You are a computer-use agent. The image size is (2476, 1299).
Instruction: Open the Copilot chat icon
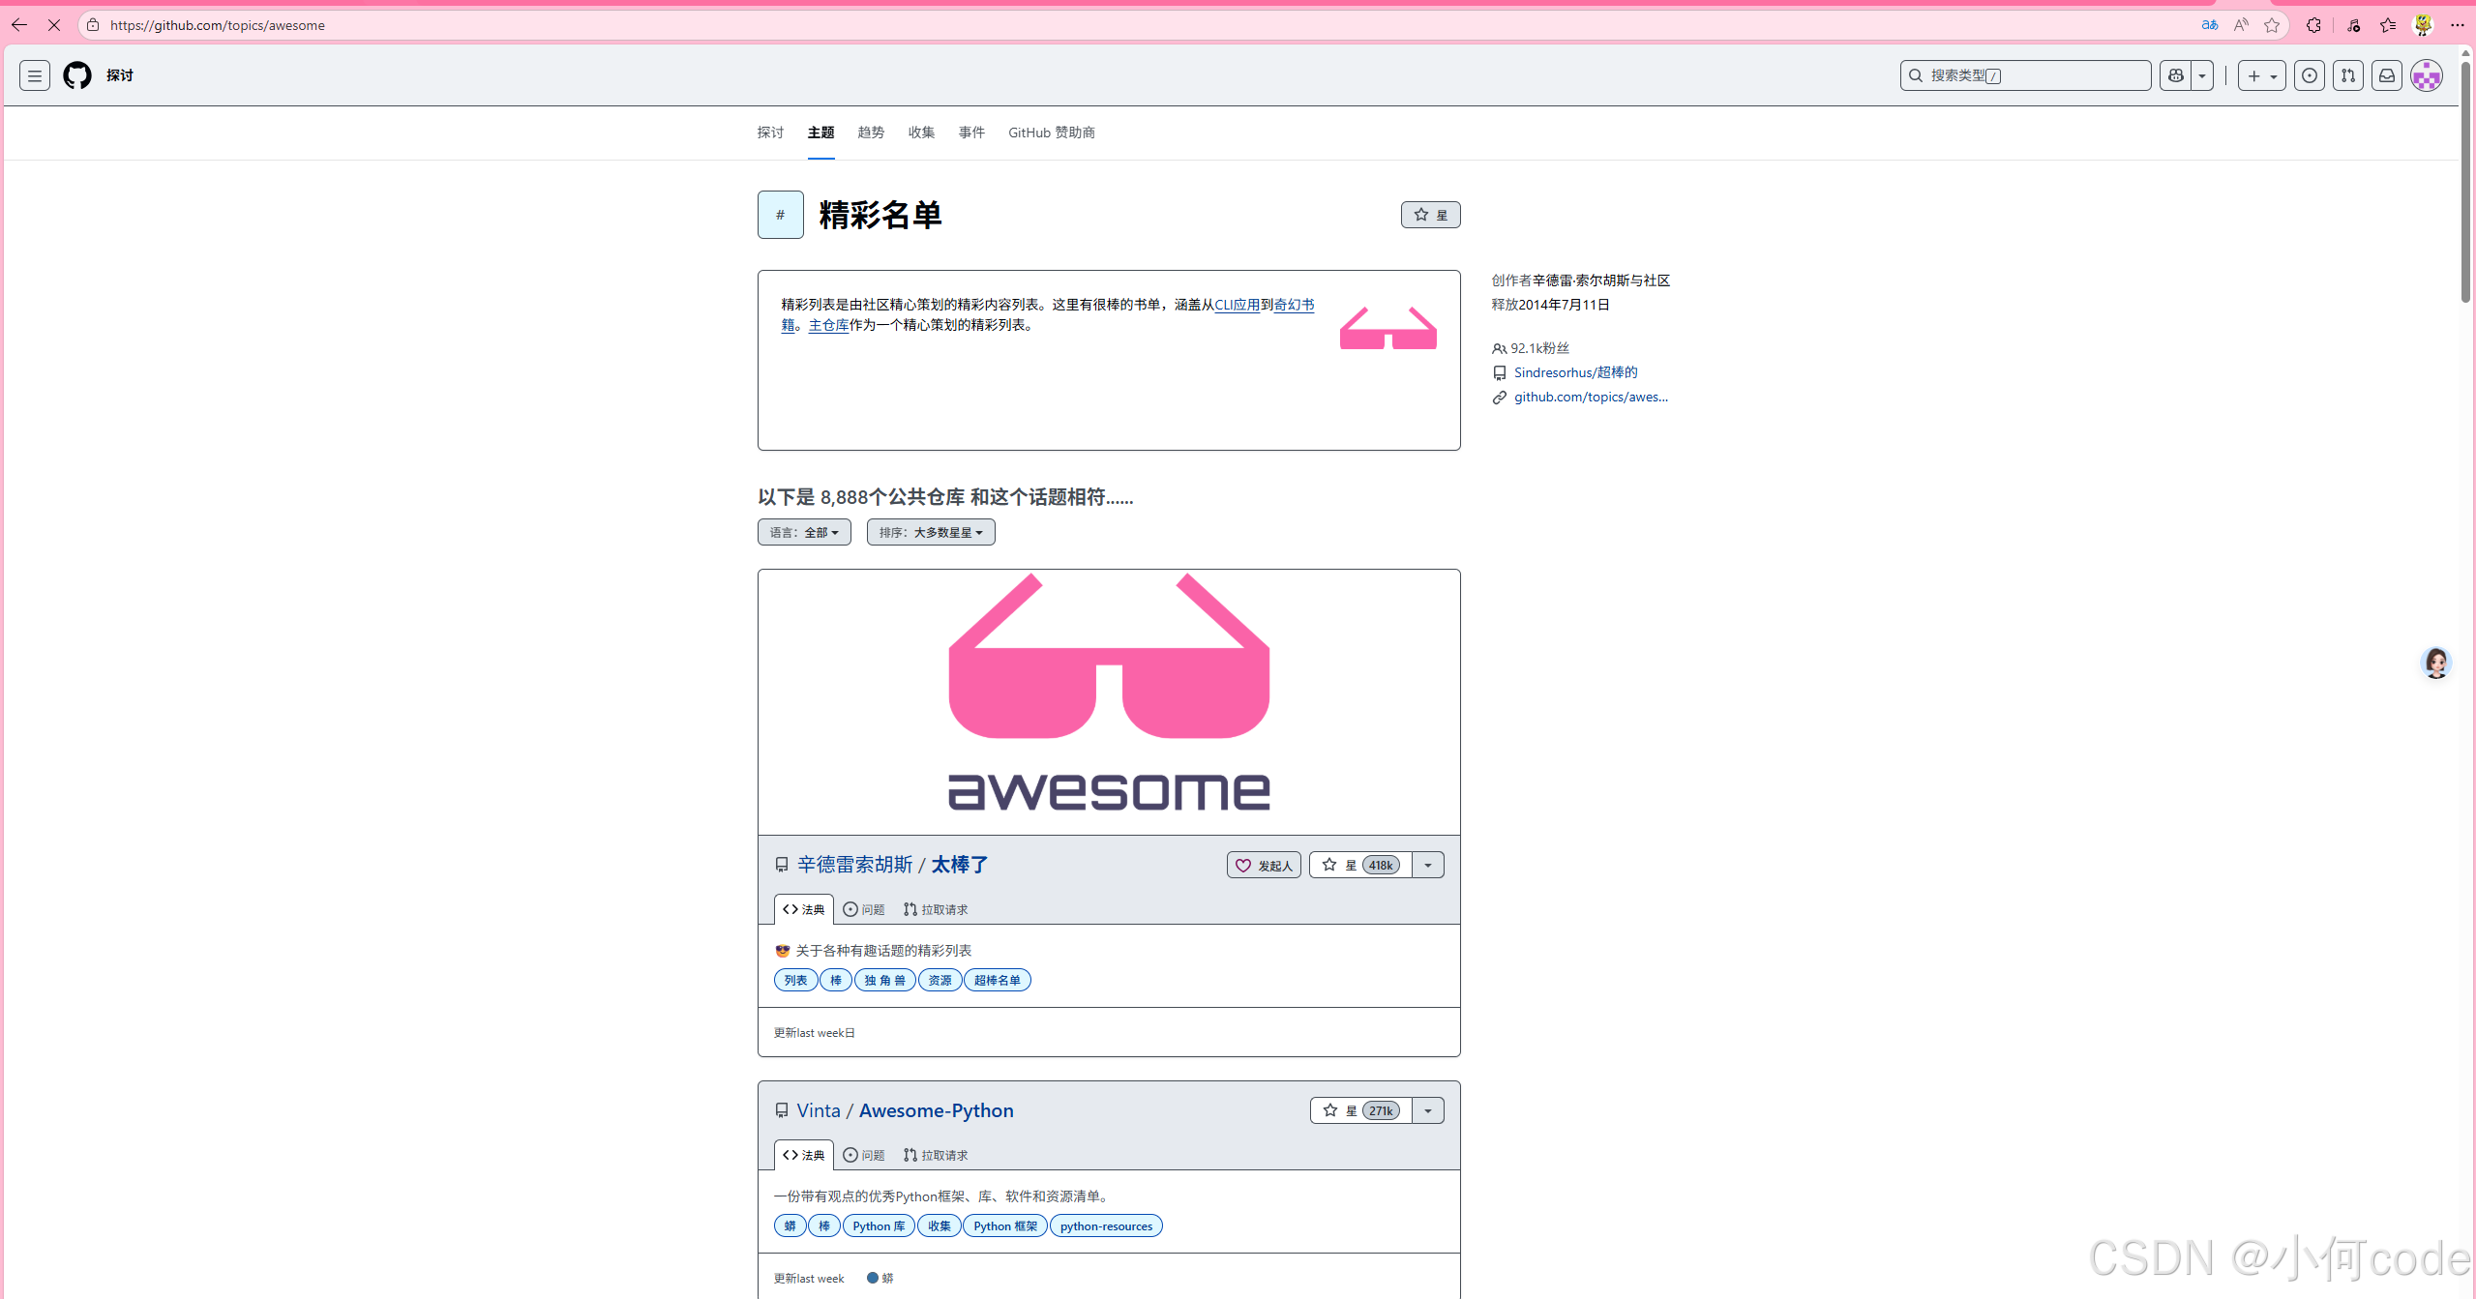[x=2176, y=75]
